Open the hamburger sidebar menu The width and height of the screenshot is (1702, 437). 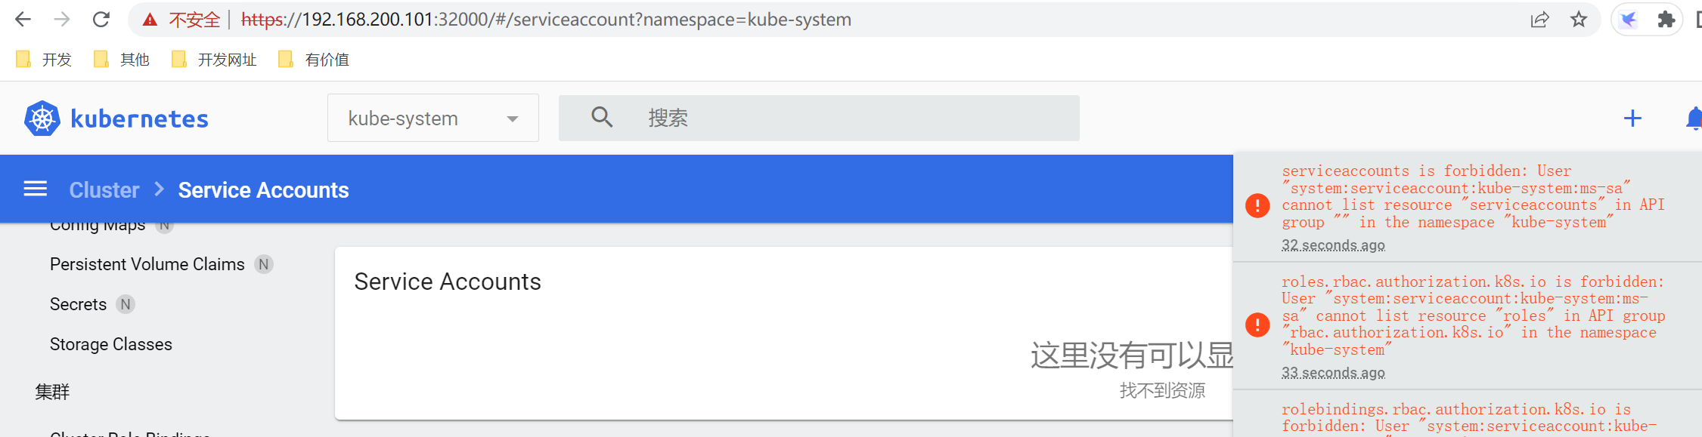click(x=36, y=189)
